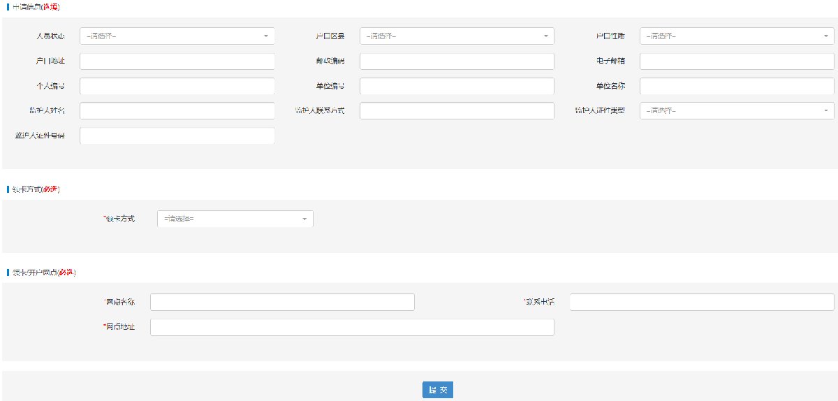Click the 联系电话 text field
This screenshot has width=838, height=401.
[x=701, y=302]
